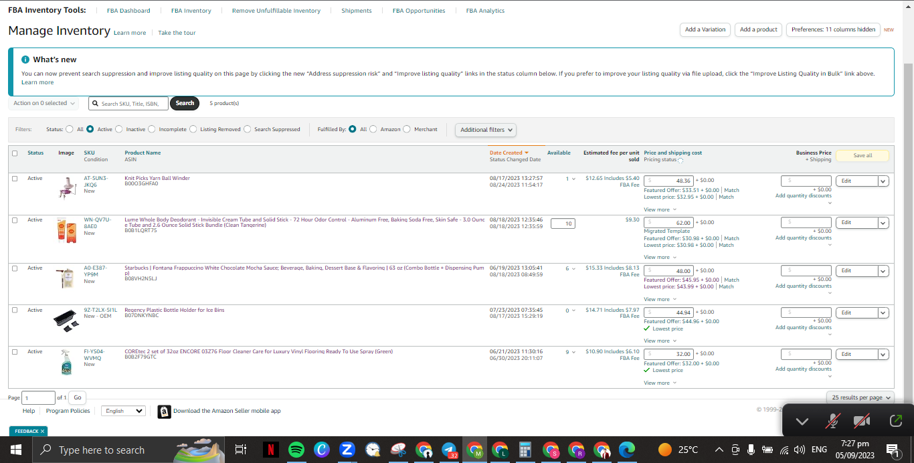Select the Inactive status filter radio
Image resolution: width=914 pixels, height=463 pixels.
click(x=118, y=129)
